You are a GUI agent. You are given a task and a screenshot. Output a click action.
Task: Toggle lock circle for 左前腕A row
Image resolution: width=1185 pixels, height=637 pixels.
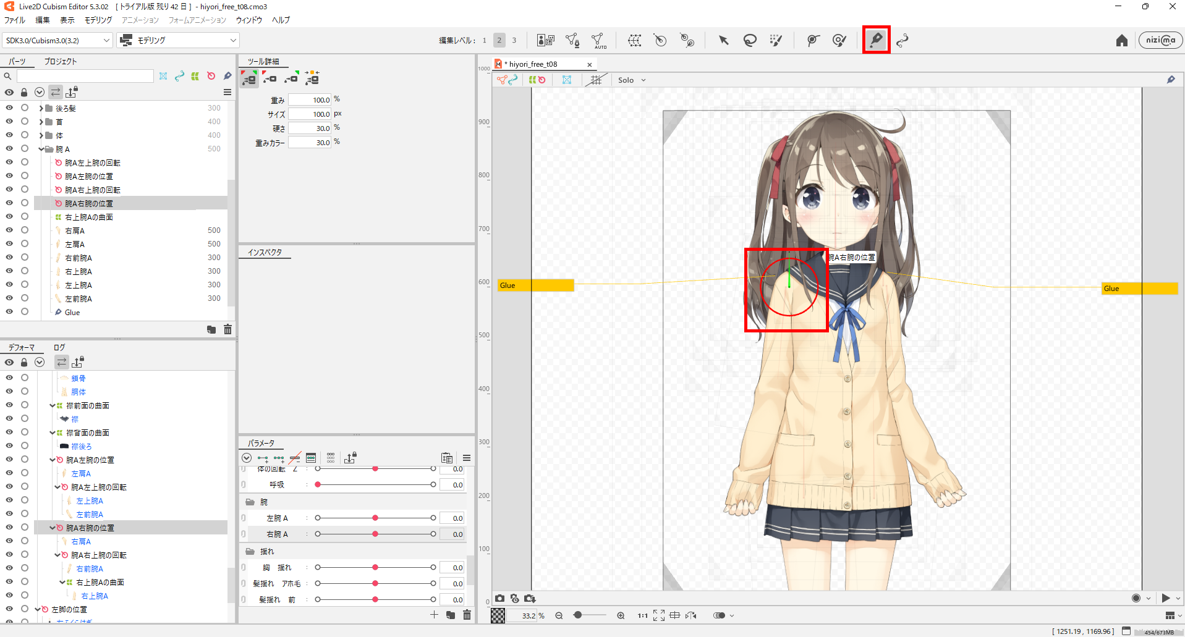tap(25, 298)
